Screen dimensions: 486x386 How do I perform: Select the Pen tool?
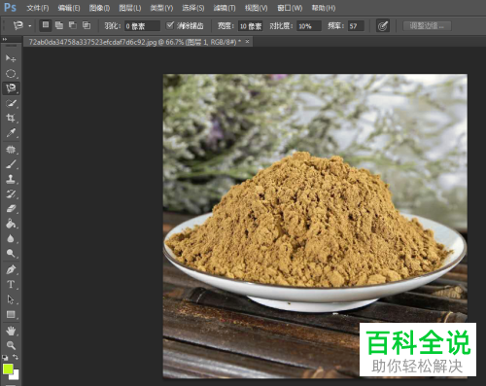coord(11,269)
